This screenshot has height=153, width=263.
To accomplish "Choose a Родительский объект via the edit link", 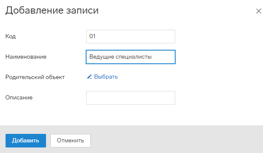I will point(102,77).
